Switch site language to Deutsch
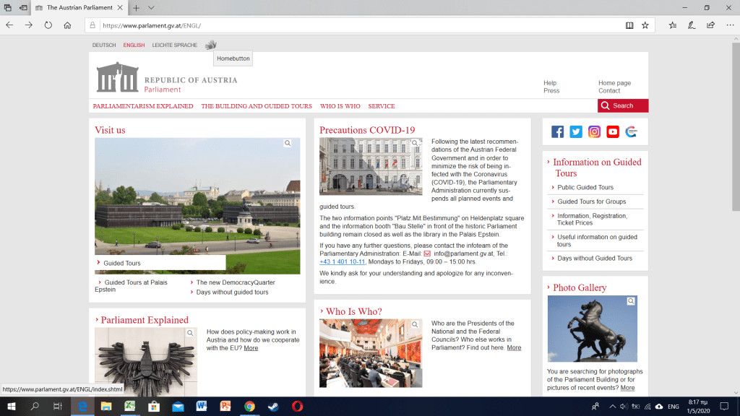 pos(104,45)
